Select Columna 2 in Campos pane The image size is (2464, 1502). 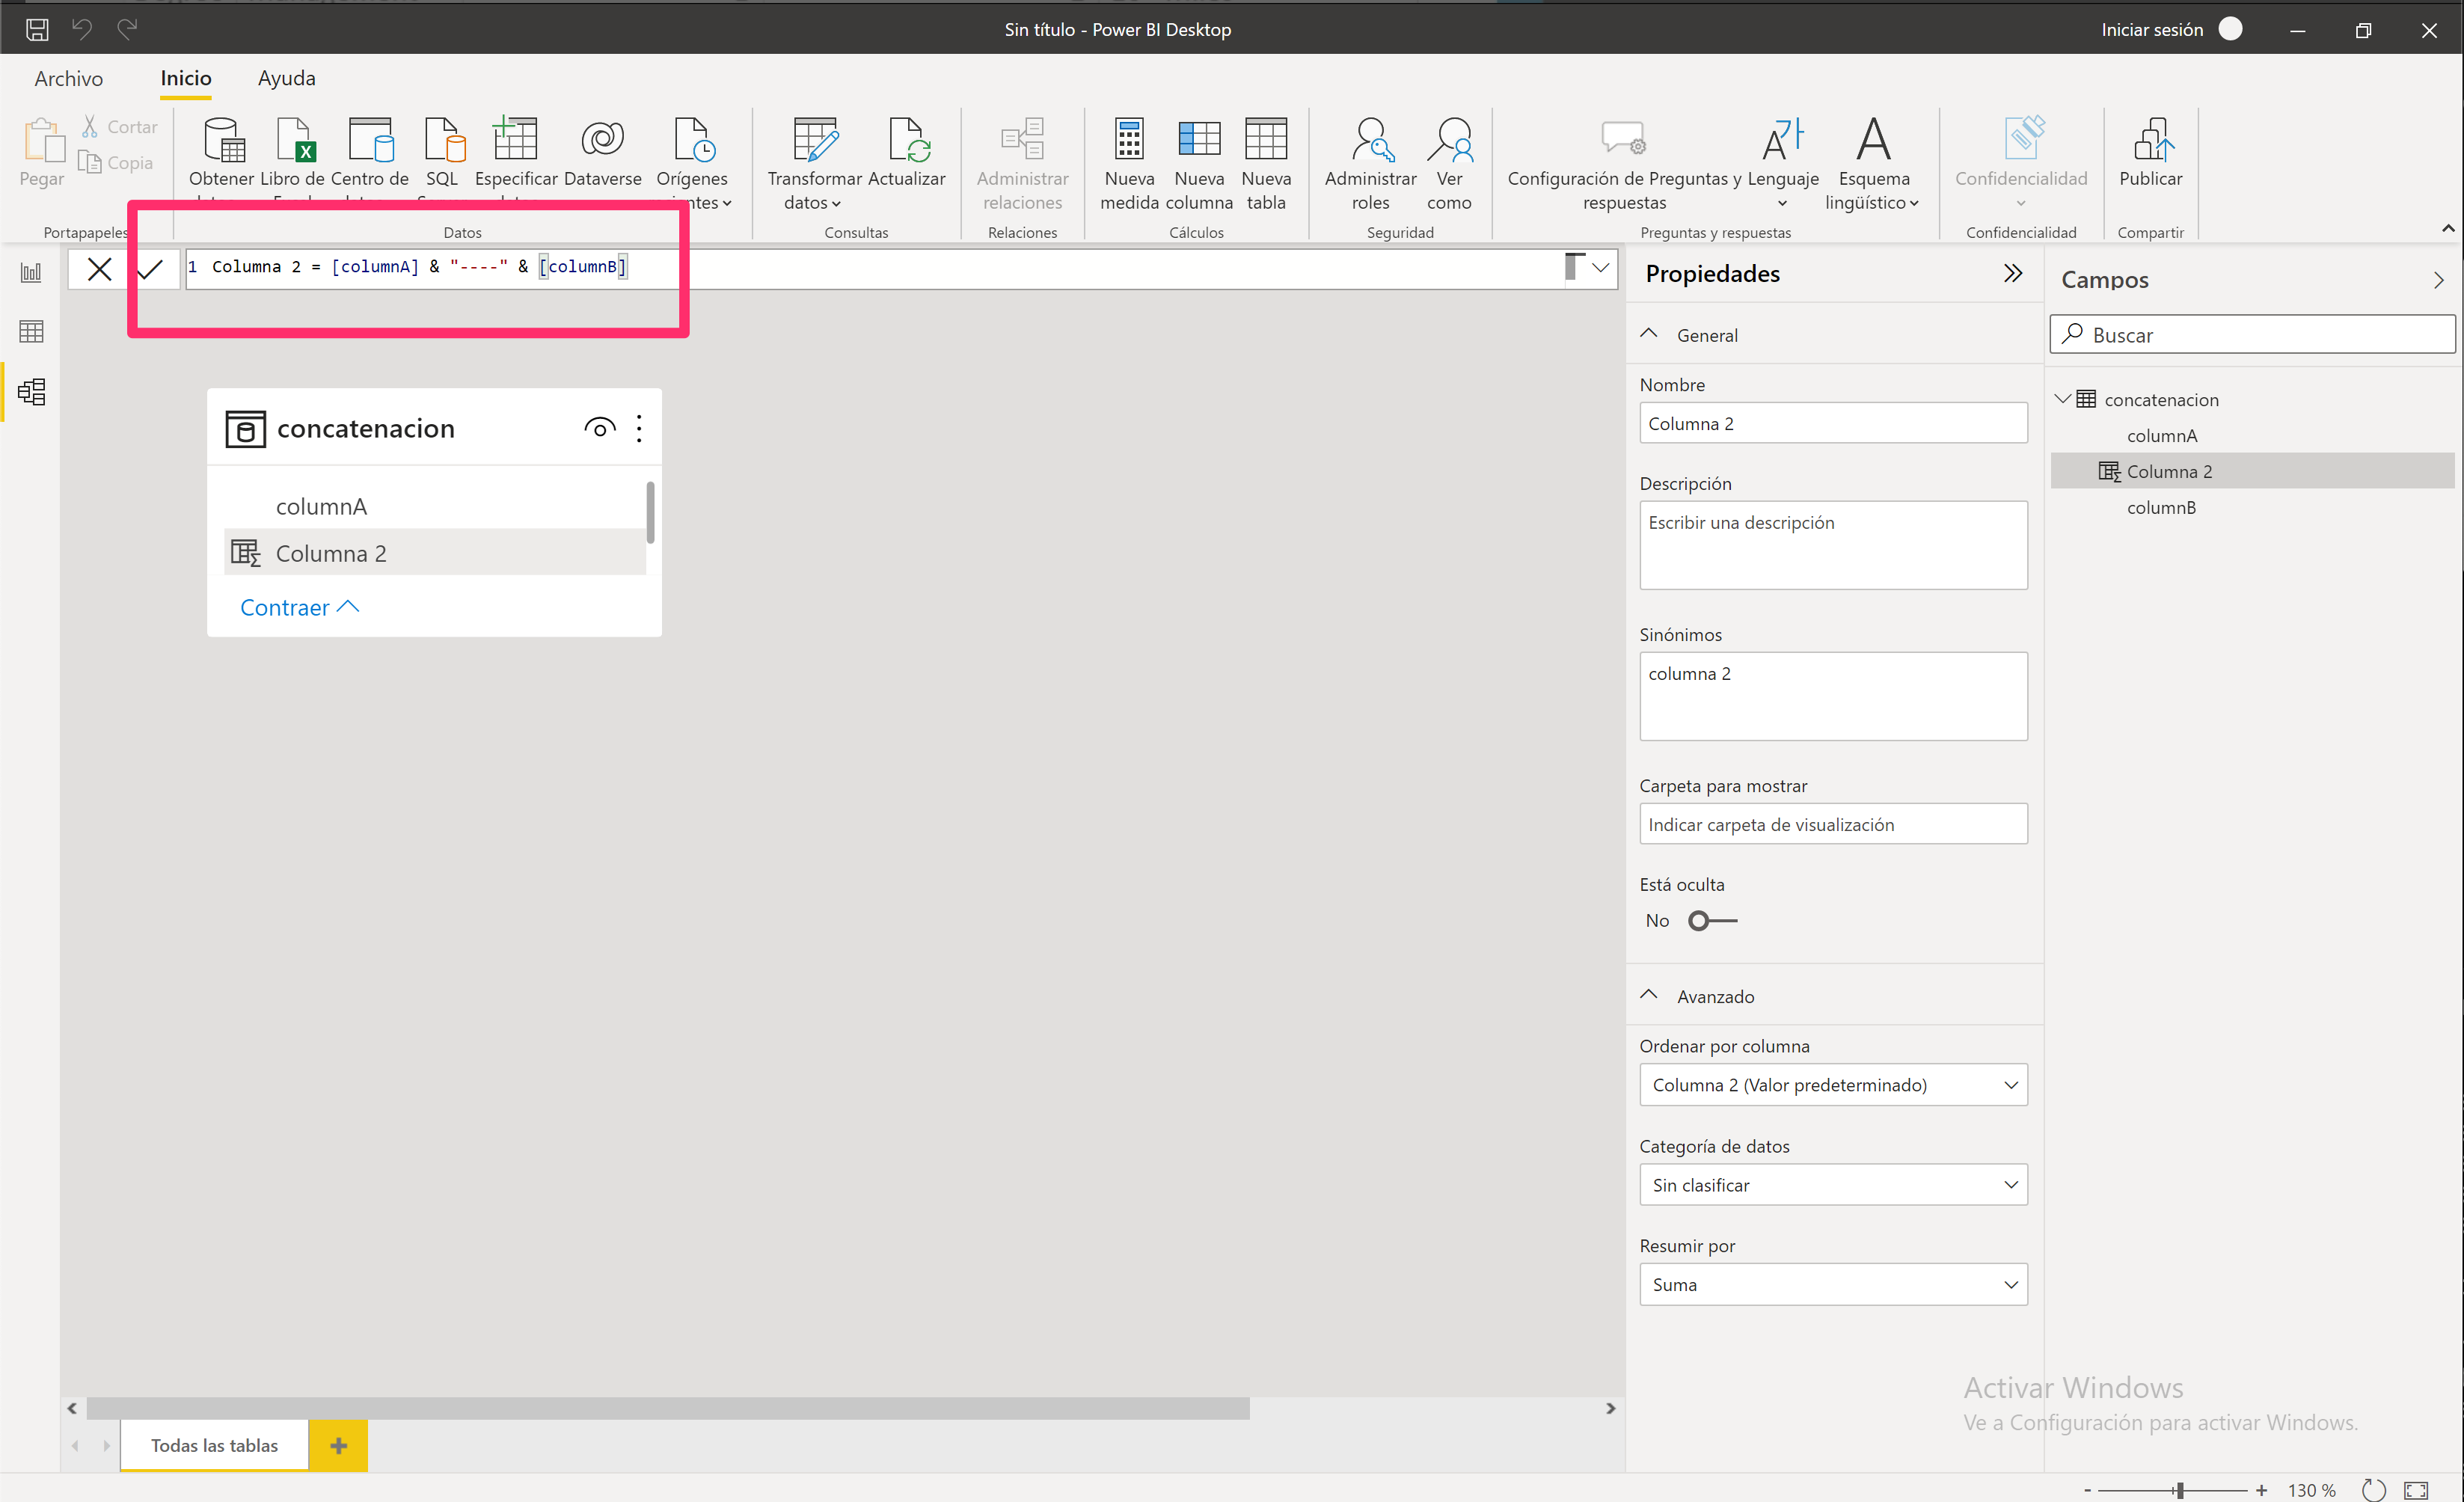tap(2252, 471)
